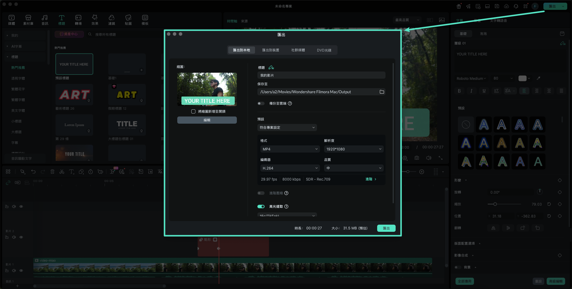The height and width of the screenshot is (289, 572).
Task: Open the 貼圖 stickers panel
Action: (128, 20)
